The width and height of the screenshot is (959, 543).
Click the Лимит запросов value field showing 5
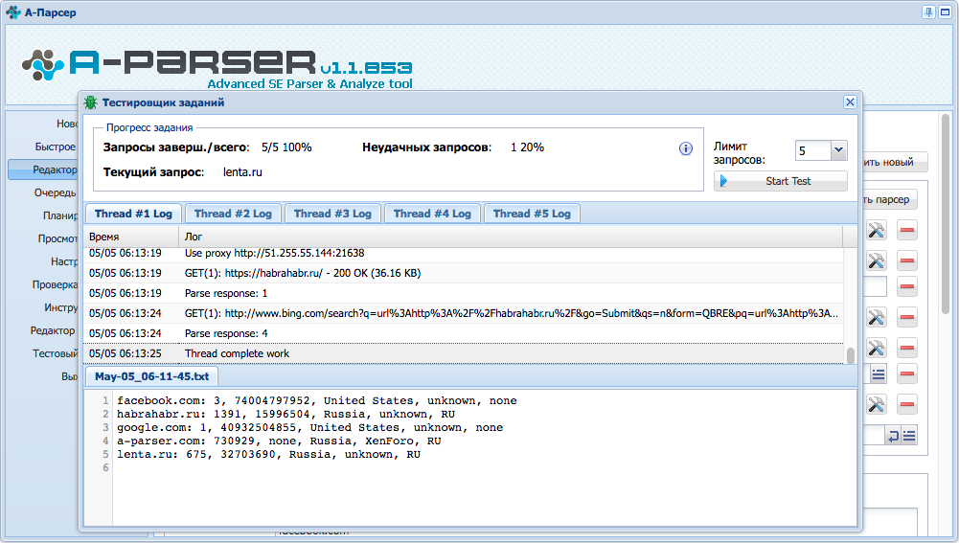[x=812, y=150]
